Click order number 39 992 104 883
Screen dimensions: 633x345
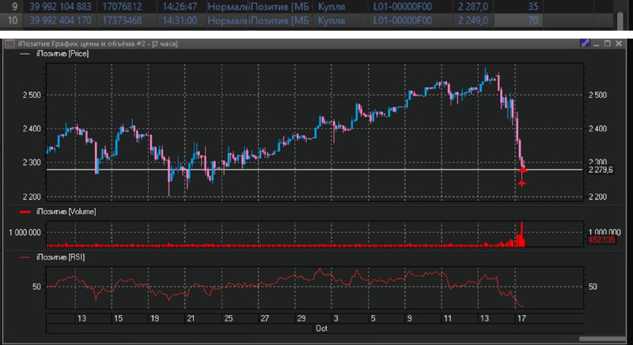coord(61,7)
